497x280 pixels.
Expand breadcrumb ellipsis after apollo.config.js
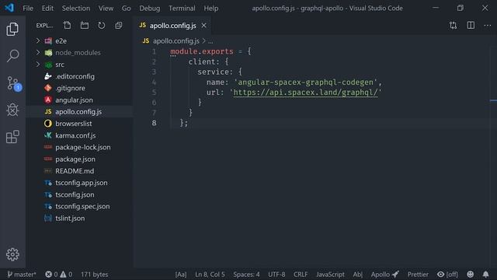(x=210, y=41)
